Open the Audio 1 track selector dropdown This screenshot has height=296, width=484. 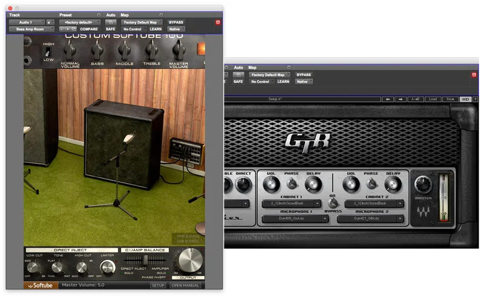click(27, 22)
